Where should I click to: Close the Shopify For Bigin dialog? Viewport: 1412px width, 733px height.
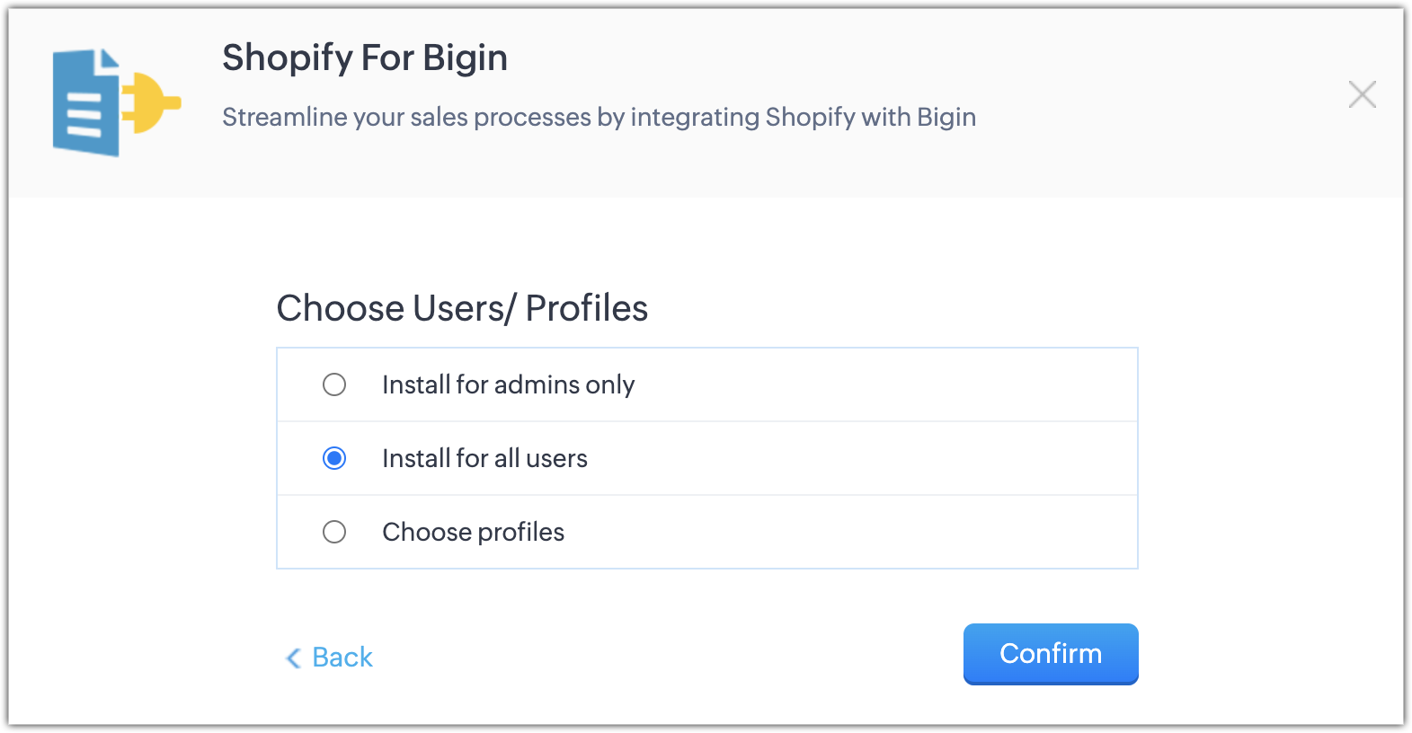pos(1362,94)
